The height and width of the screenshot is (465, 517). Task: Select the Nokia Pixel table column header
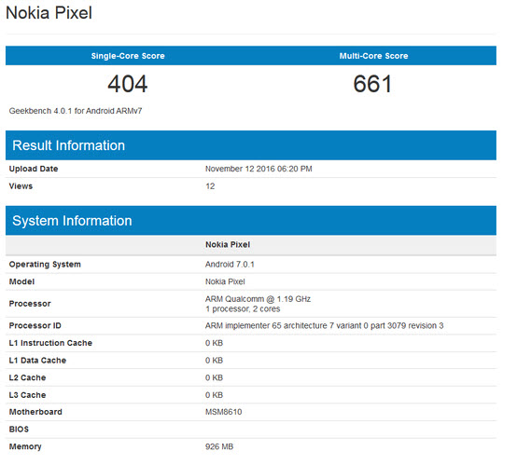228,245
